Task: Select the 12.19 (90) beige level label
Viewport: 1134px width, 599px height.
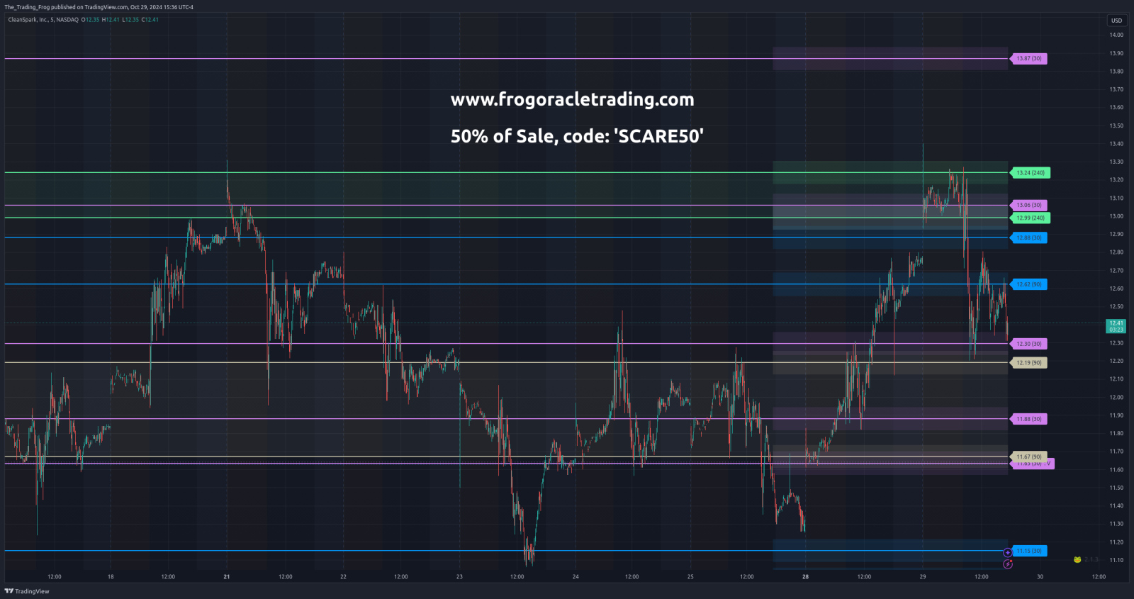Action: (x=1028, y=363)
